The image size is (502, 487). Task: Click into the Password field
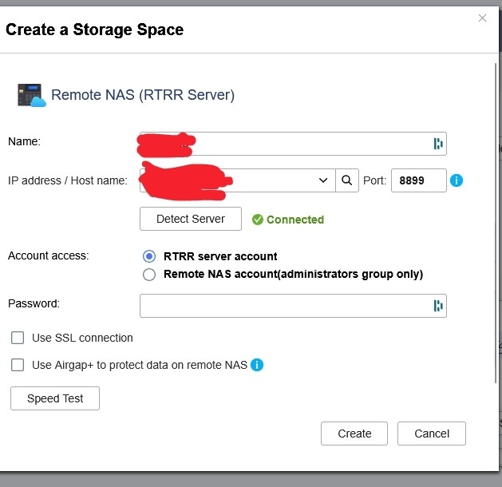(283, 306)
